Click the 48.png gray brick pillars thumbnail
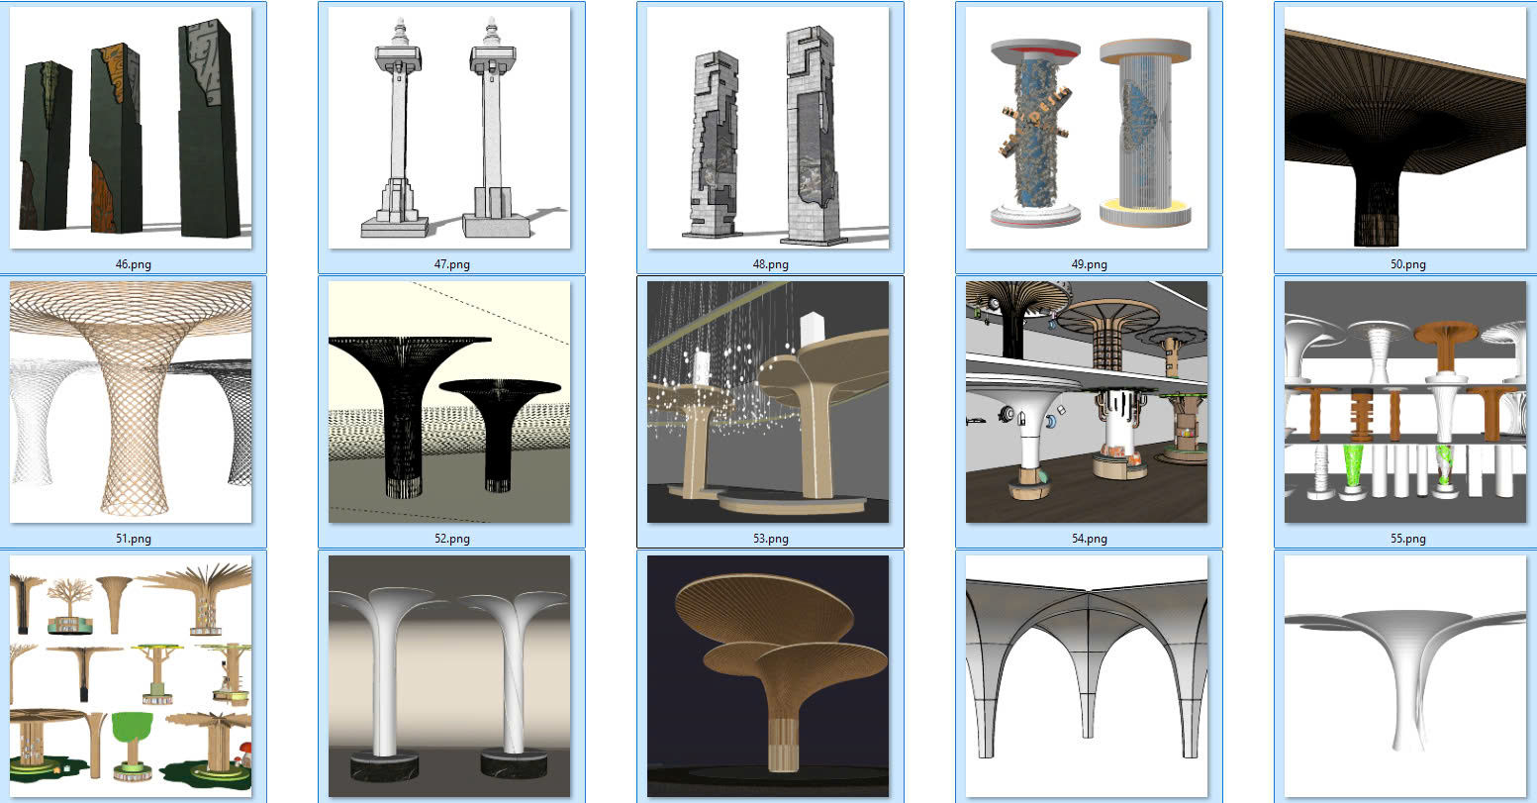 click(x=769, y=128)
